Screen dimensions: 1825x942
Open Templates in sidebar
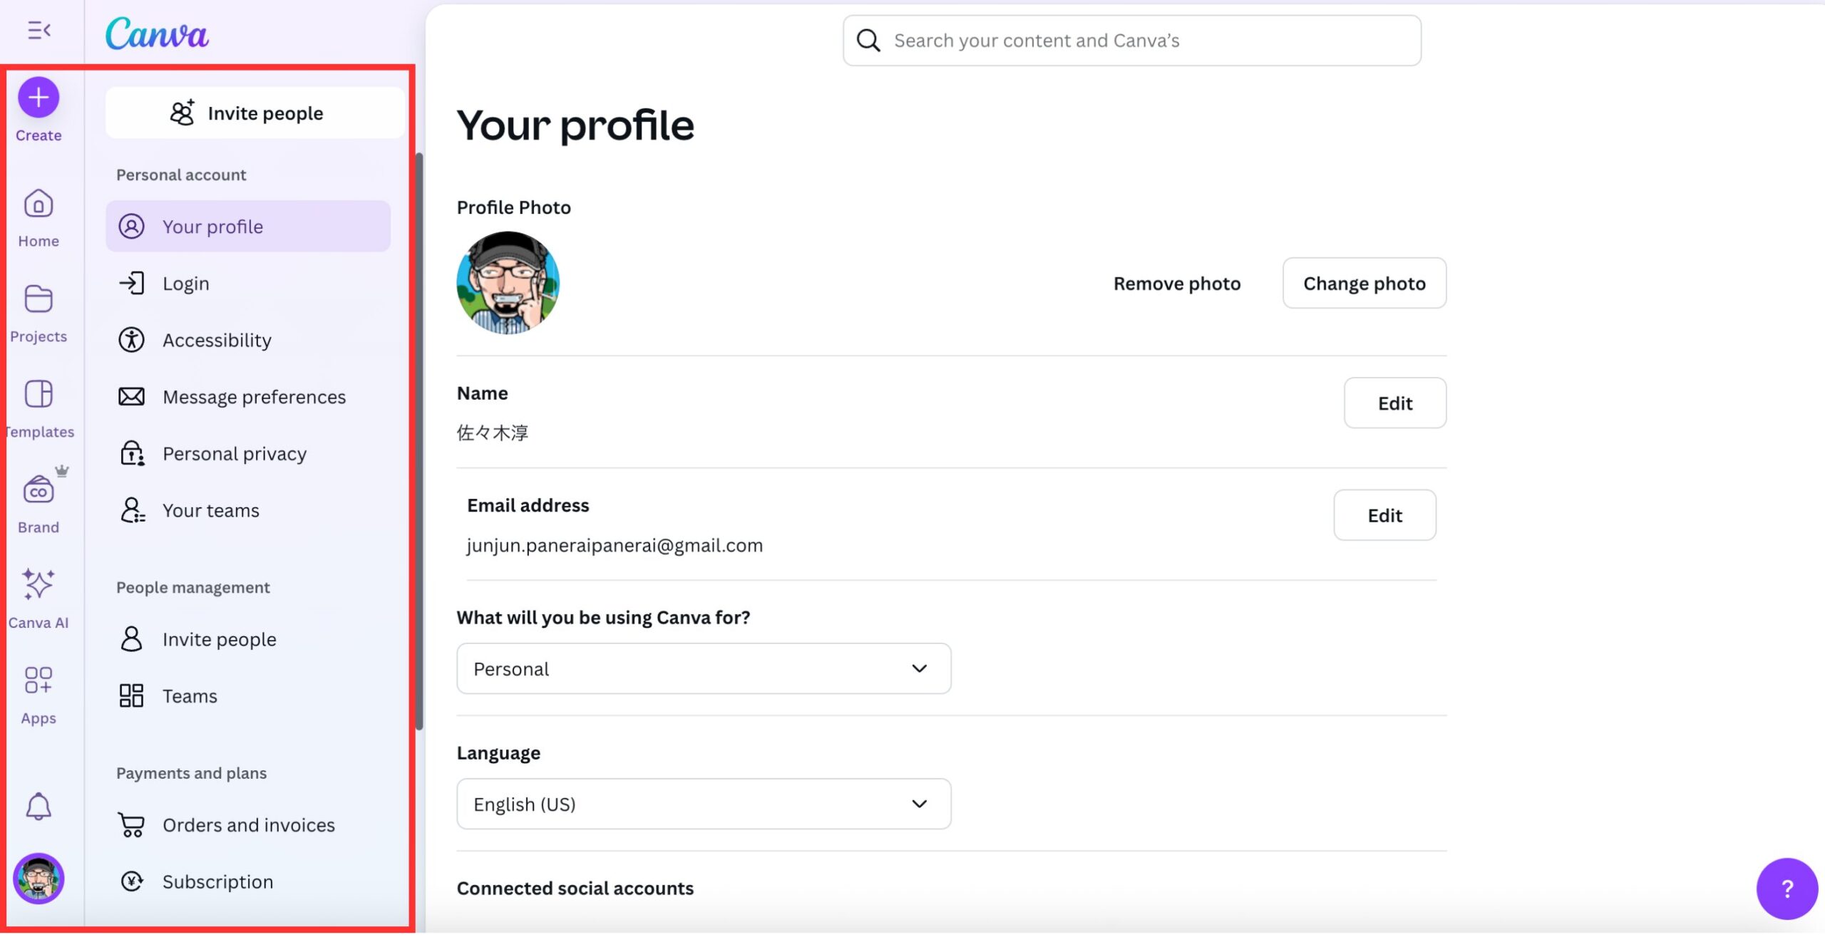click(38, 409)
